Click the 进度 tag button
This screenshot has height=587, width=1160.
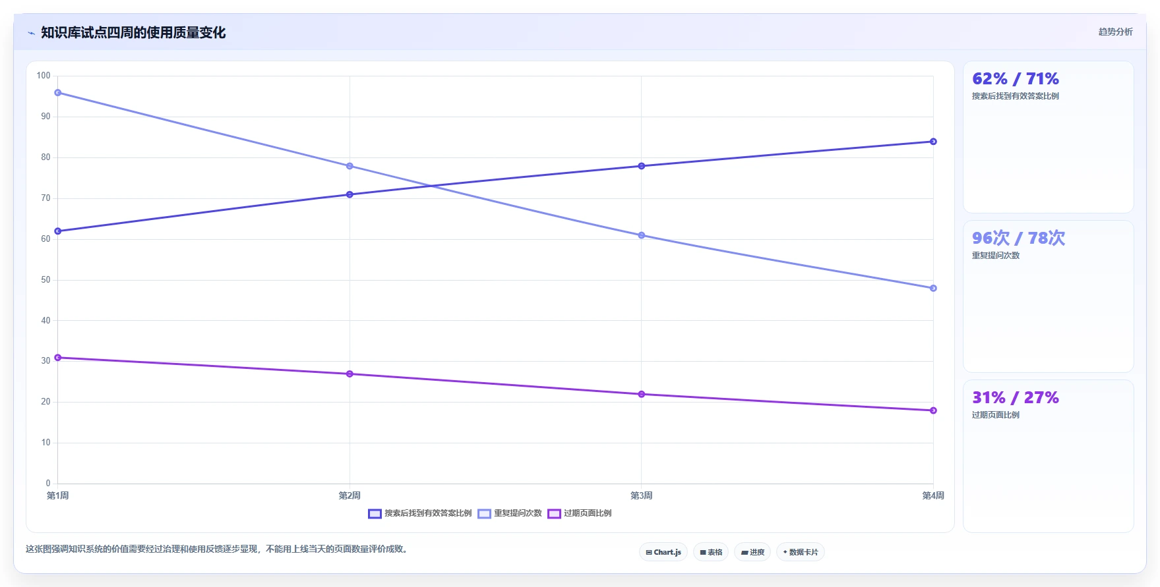[752, 552]
